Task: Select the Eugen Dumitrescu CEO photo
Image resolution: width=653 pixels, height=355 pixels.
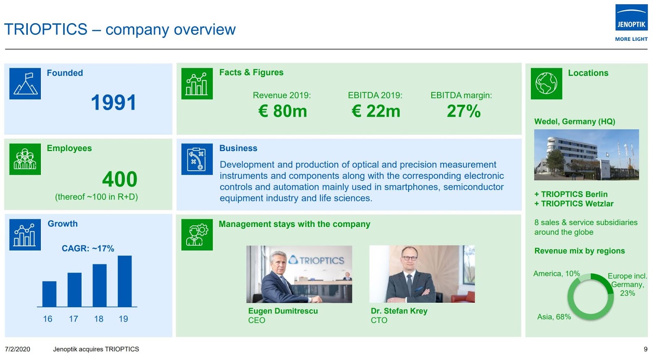Action: point(299,274)
